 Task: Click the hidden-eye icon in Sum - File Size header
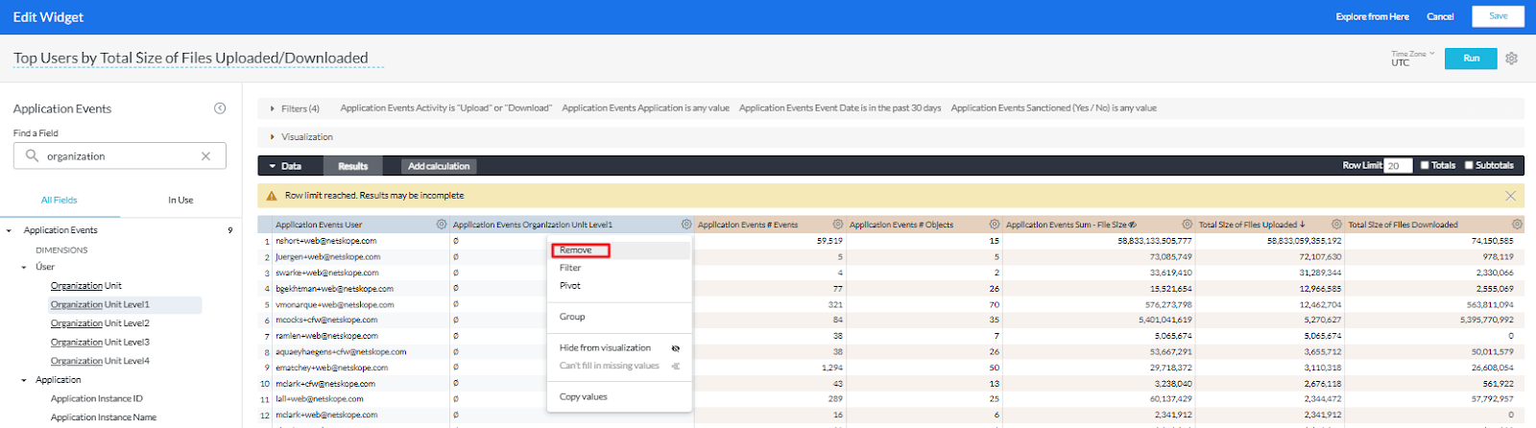point(1133,225)
